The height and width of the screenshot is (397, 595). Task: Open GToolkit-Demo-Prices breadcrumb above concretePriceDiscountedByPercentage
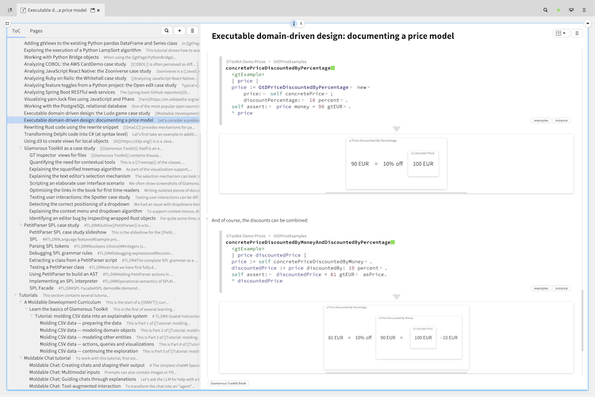point(246,62)
